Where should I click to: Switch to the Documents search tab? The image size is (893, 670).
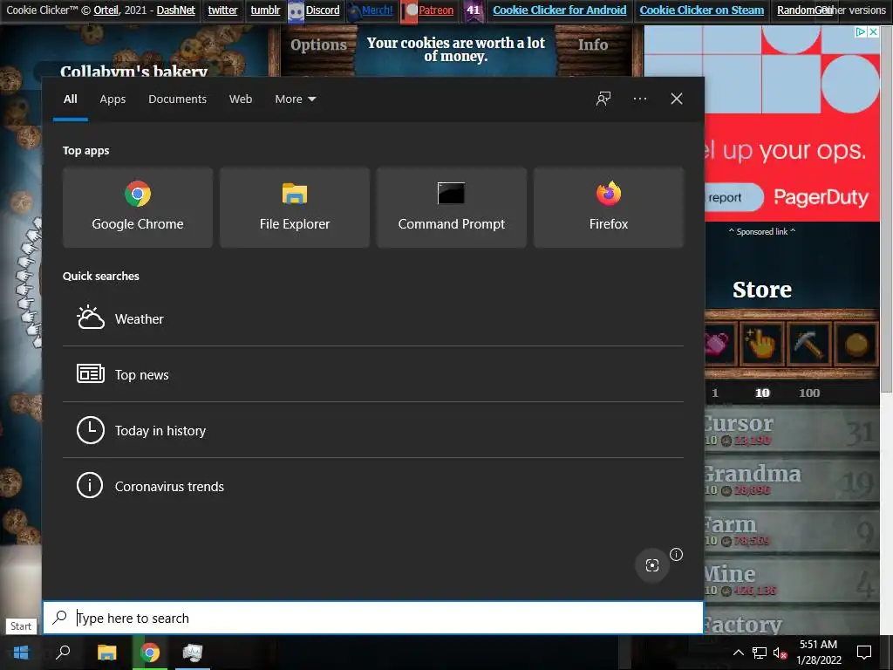click(x=177, y=99)
